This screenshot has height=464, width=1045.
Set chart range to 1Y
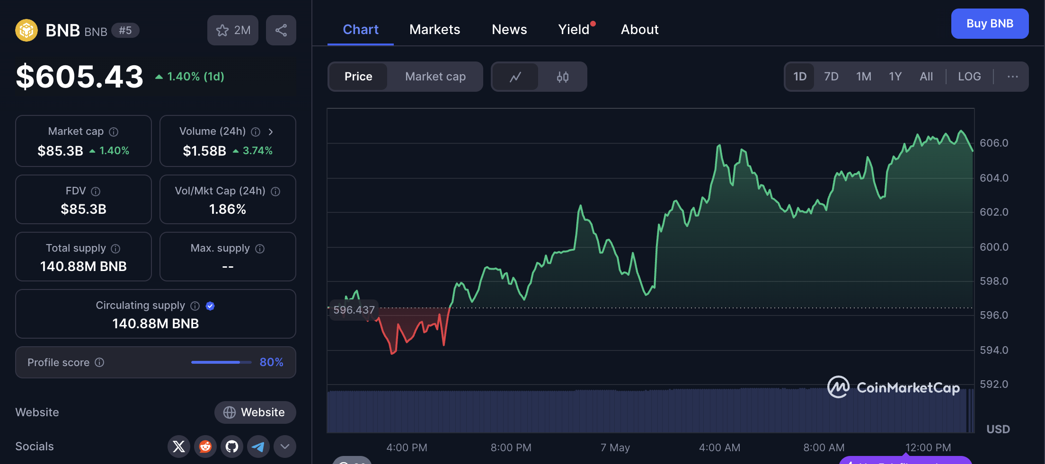[x=895, y=77]
